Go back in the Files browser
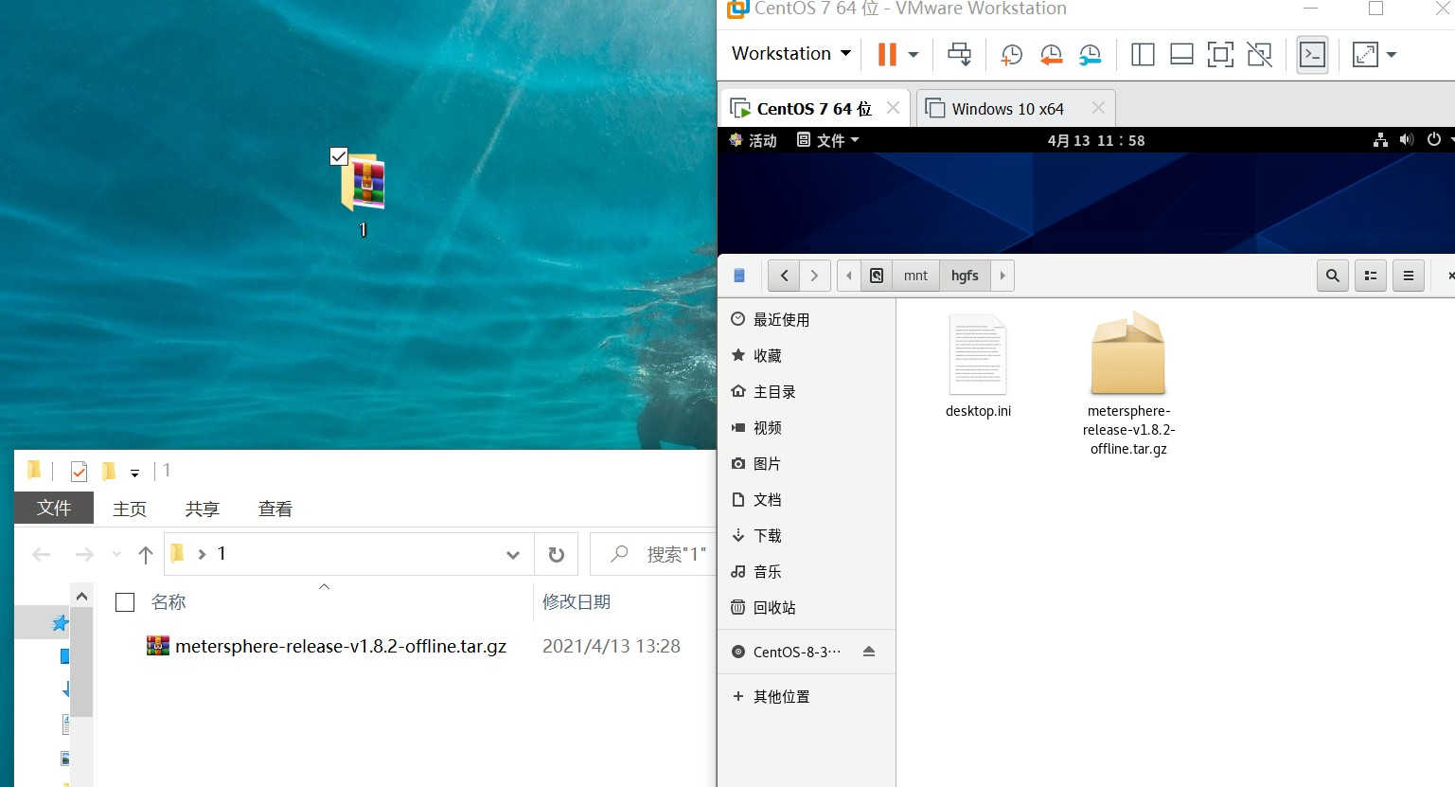 pos(784,276)
